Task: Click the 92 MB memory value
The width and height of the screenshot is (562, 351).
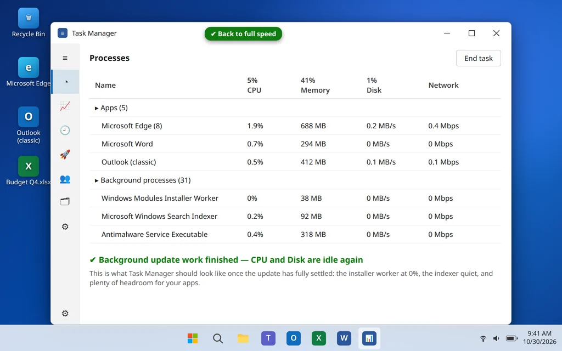Action: pyautogui.click(x=311, y=216)
